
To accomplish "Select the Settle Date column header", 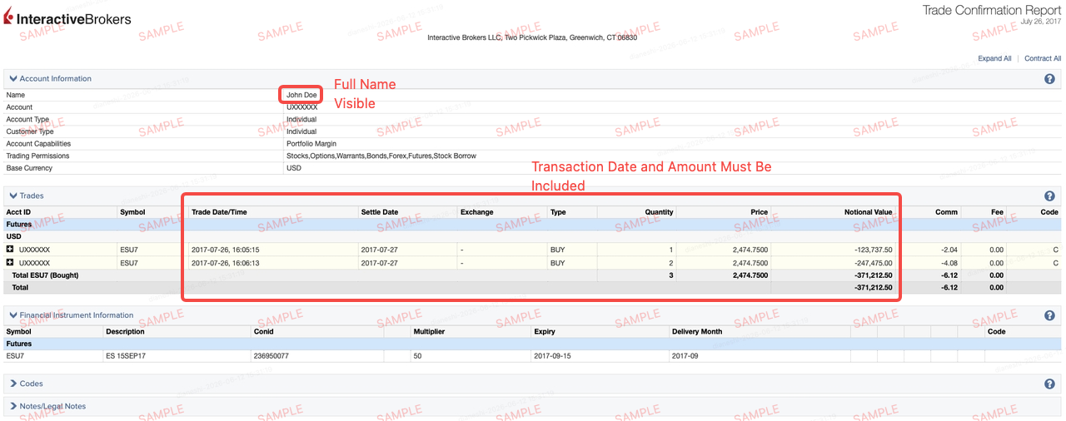I will pos(379,212).
